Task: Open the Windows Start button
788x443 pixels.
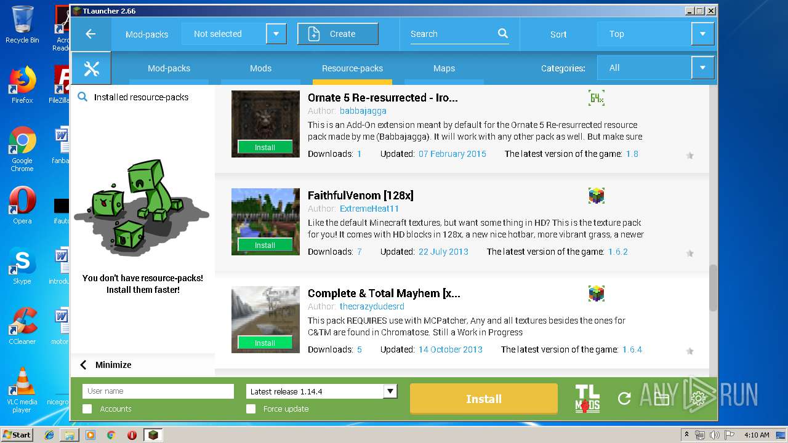Action: click(x=17, y=435)
